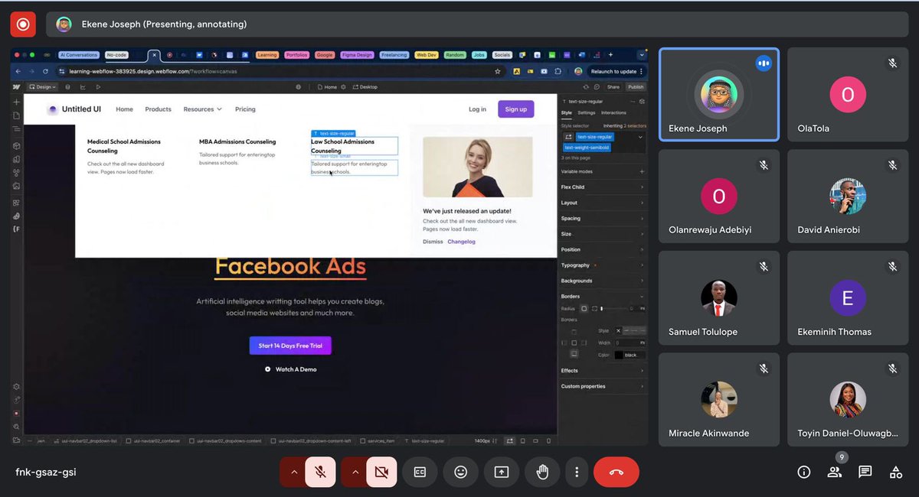
Task: Turn on camera in meeting controls
Action: (381, 472)
